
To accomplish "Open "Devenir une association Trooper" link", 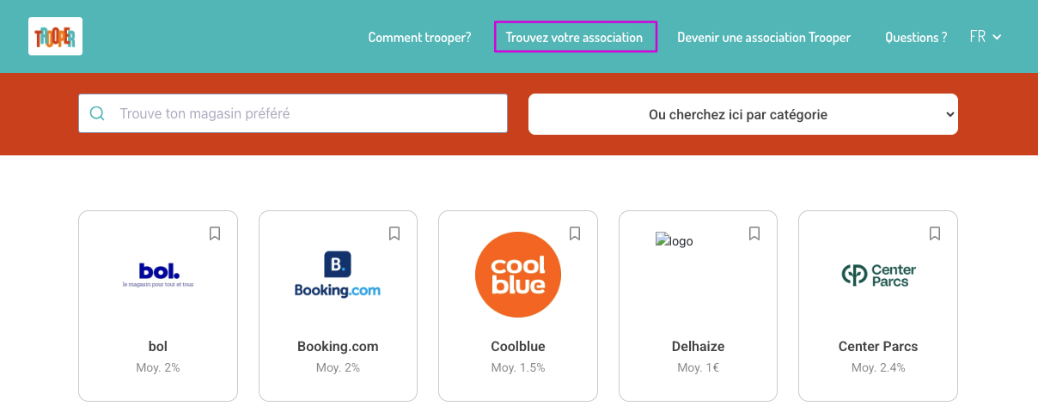I will (764, 38).
